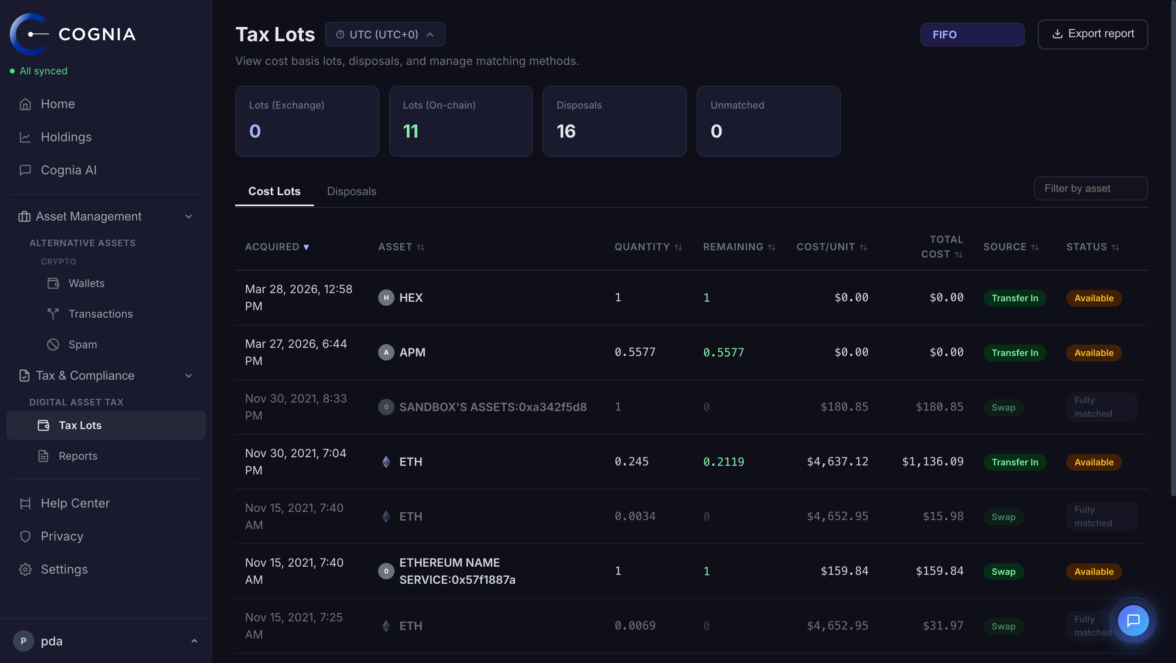Click the APM asset icon

(x=386, y=352)
